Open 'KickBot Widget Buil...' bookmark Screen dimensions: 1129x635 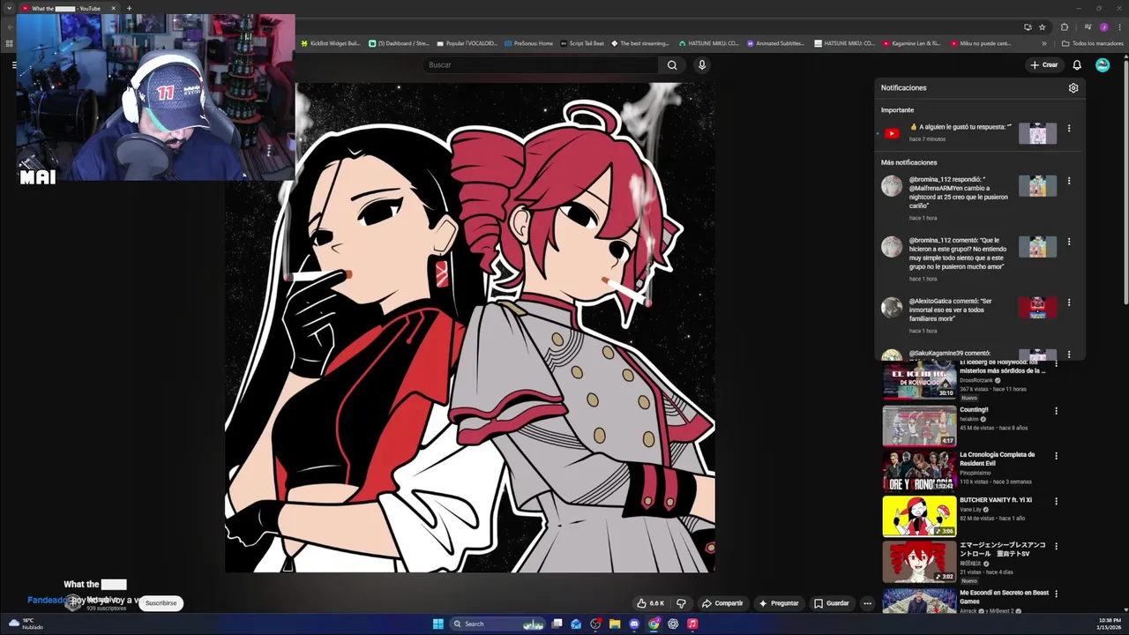330,43
